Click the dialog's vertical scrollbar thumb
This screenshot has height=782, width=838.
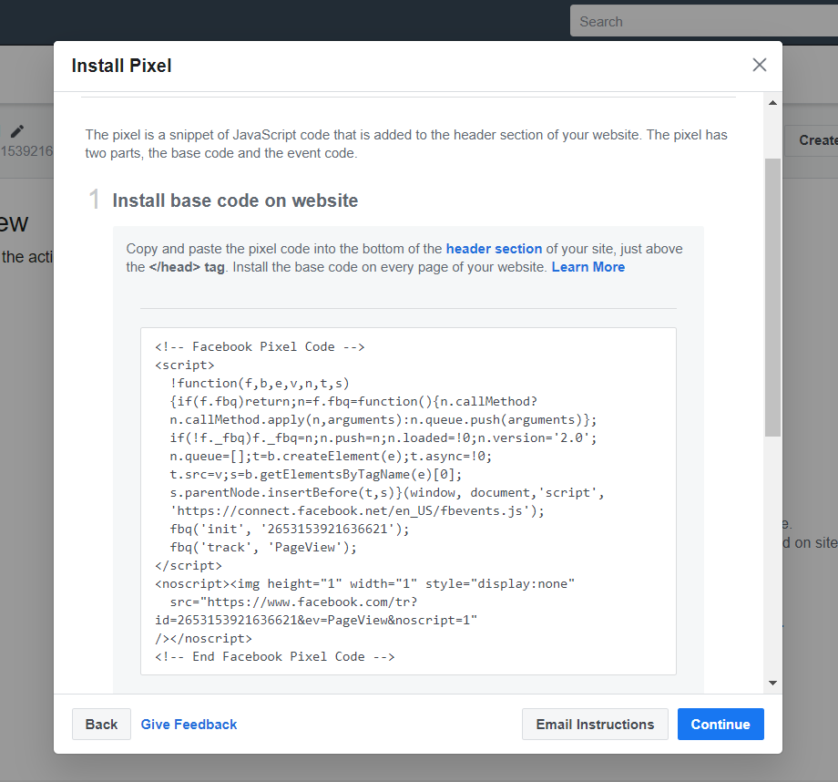(772, 297)
